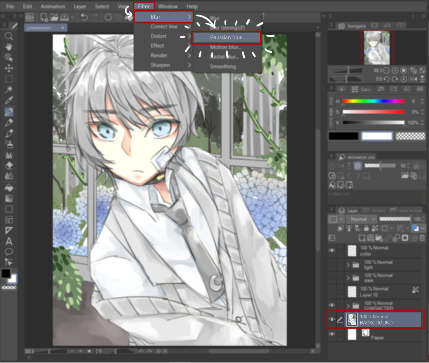The width and height of the screenshot is (429, 363).
Task: Hide the CHARACTER folder
Action: pyautogui.click(x=332, y=305)
